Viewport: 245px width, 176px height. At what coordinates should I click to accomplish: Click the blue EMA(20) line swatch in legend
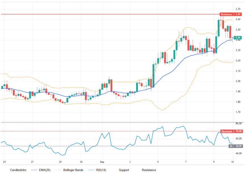[x=34, y=170]
